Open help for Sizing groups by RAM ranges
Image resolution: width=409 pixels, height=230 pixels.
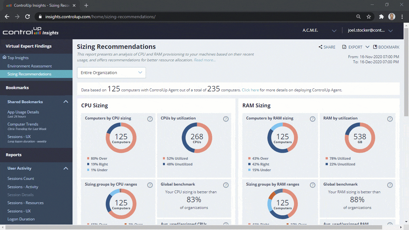[x=313, y=185]
